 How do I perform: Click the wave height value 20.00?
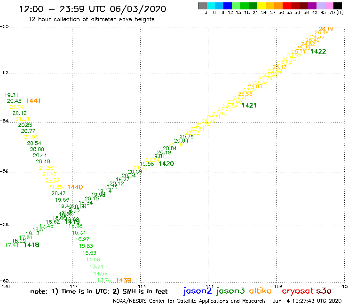coord(37,149)
